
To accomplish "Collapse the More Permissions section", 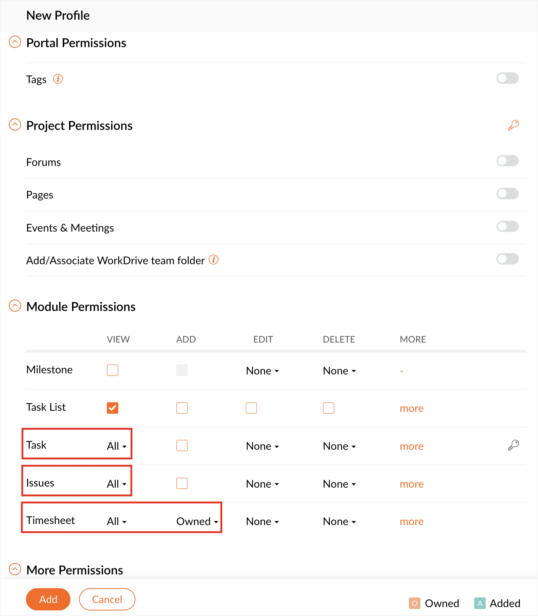I will click(15, 569).
